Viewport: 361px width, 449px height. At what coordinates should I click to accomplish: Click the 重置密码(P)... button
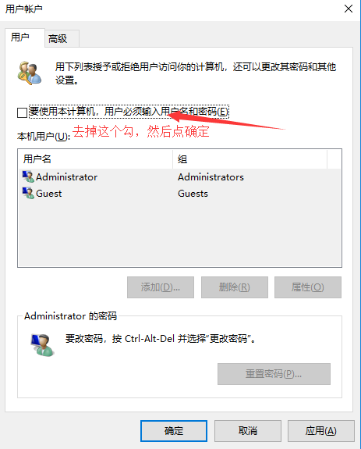point(274,374)
